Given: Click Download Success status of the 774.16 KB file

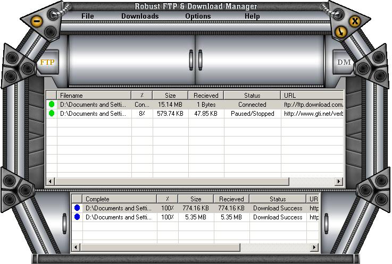Looking at the screenshot, I should [278, 208].
